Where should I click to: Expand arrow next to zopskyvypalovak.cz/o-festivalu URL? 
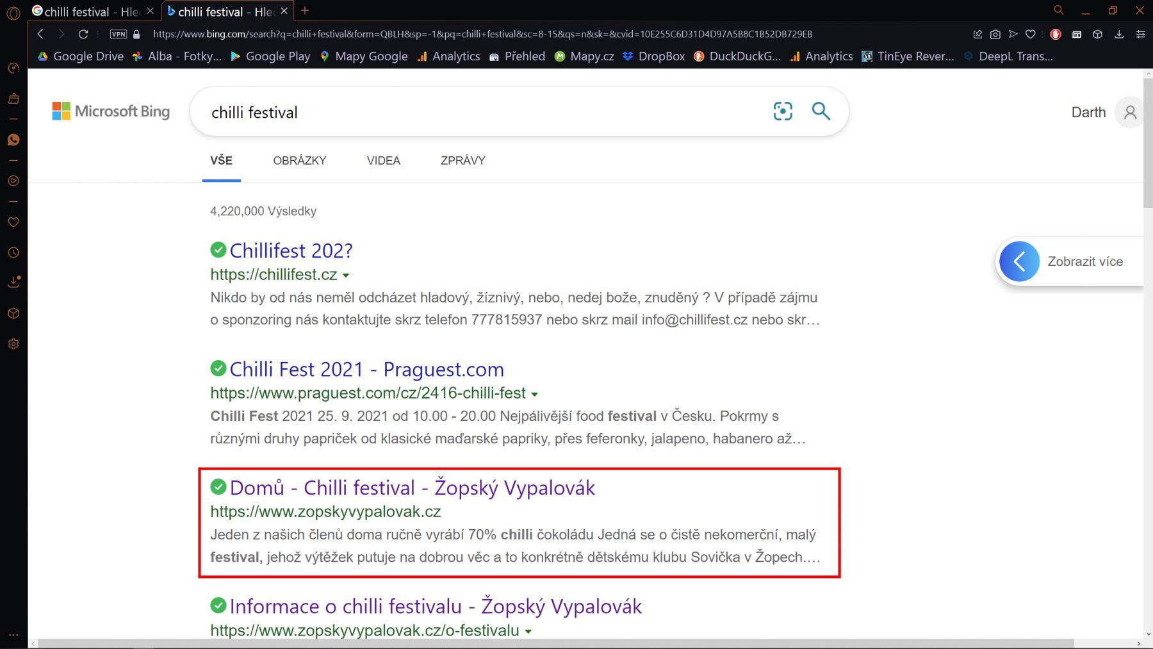[528, 632]
